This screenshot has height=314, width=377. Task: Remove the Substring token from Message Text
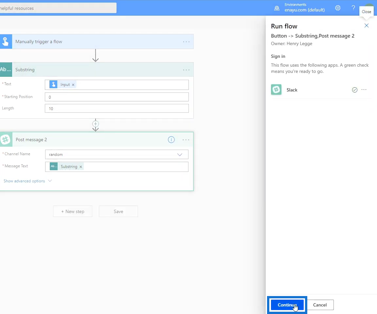(81, 167)
